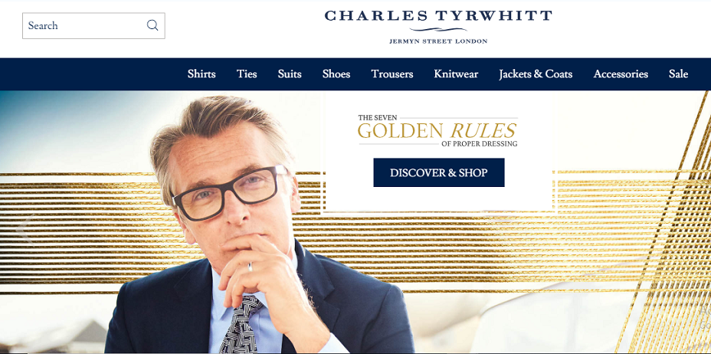Open Jackets & Coats category
The width and height of the screenshot is (711, 354).
536,74
